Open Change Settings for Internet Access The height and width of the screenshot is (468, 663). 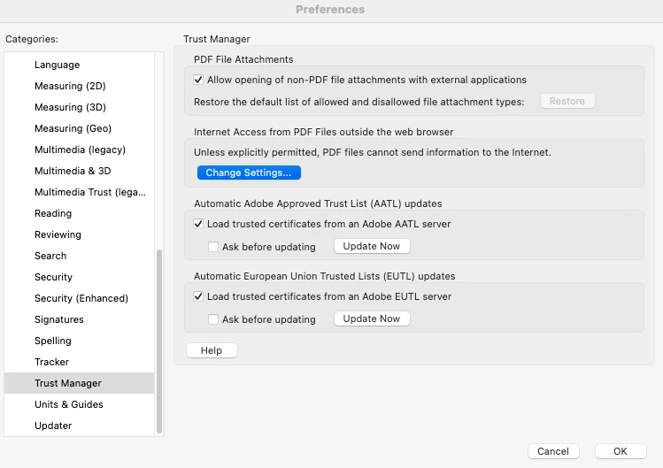[249, 173]
